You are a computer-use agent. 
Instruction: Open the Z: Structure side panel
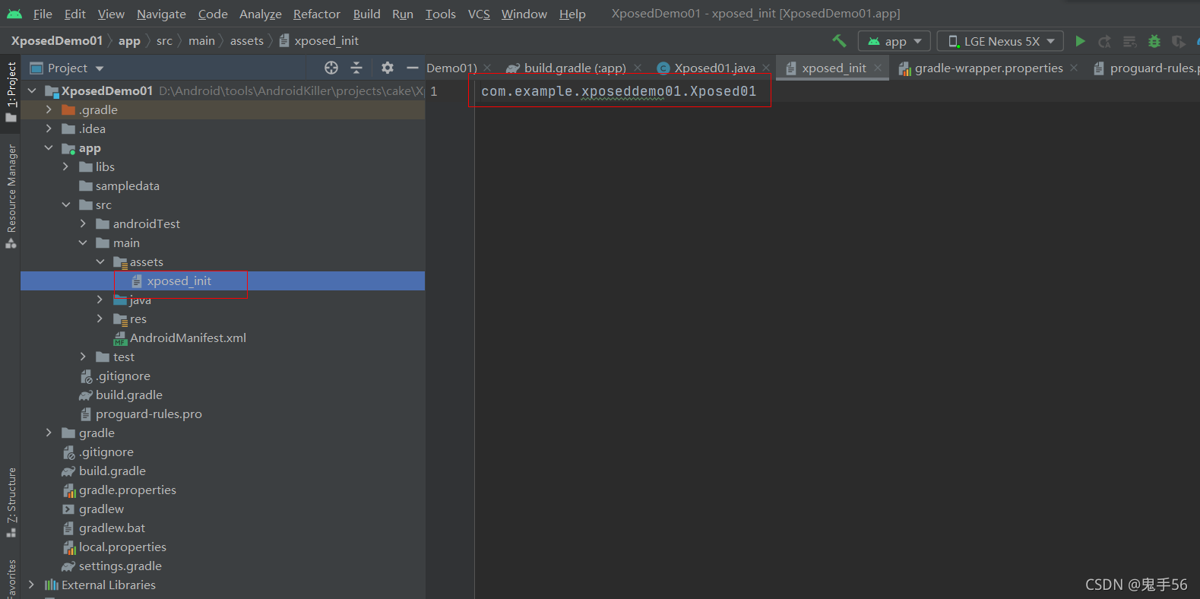[x=11, y=502]
